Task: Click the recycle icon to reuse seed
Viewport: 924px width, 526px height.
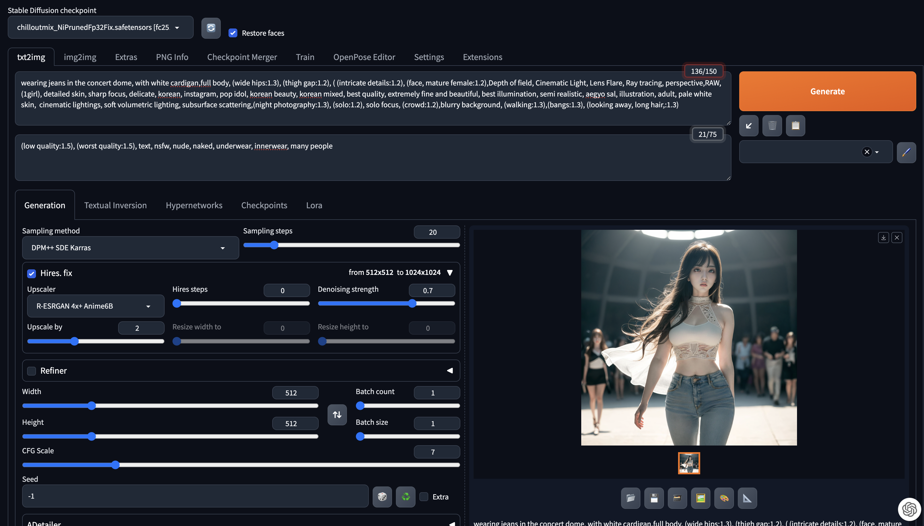Action: click(406, 497)
